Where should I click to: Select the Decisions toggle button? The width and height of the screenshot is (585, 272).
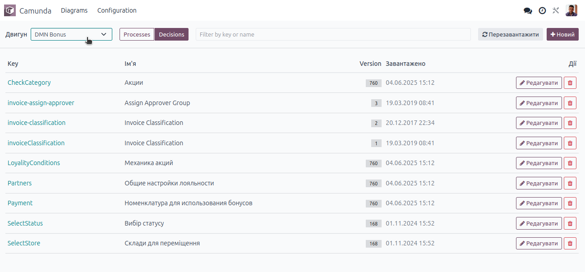point(171,34)
